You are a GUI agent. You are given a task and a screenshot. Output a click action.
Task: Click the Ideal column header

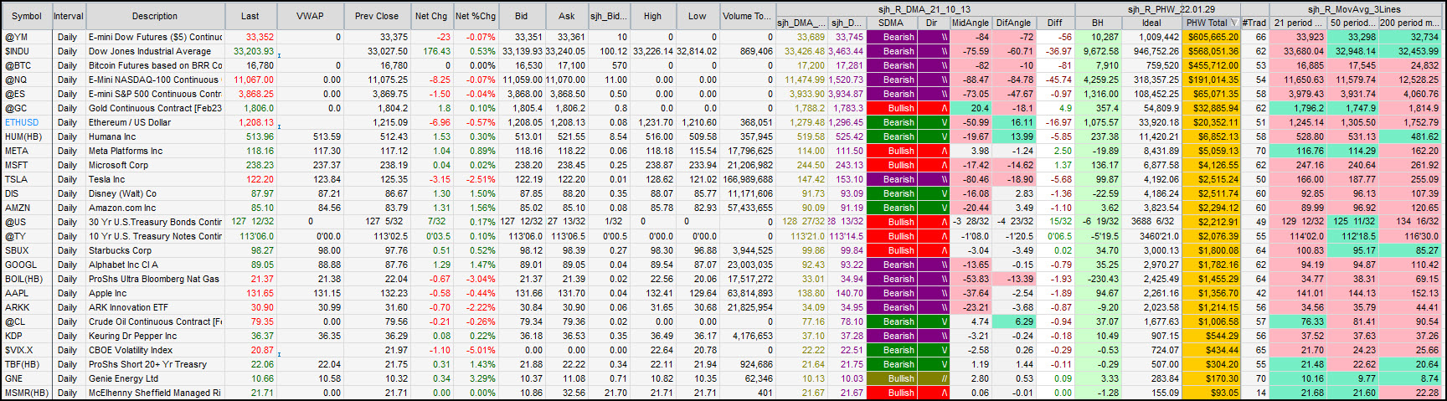(x=1151, y=23)
